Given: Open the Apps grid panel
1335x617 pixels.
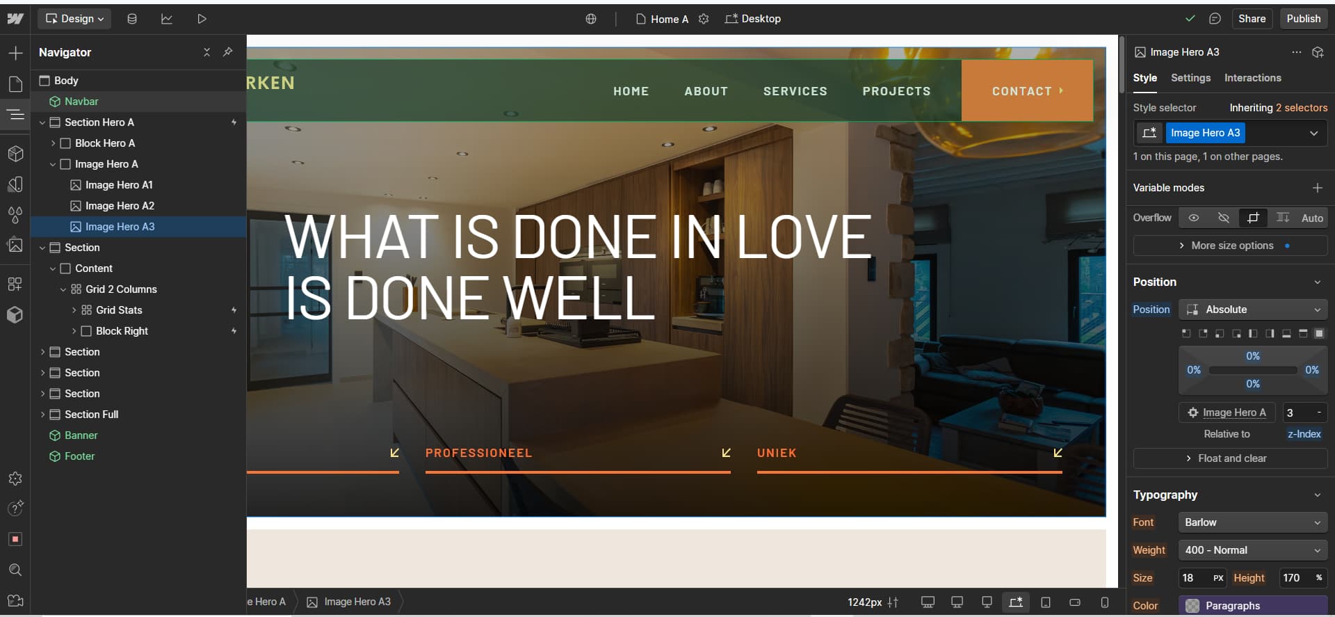Looking at the screenshot, I should (15, 284).
